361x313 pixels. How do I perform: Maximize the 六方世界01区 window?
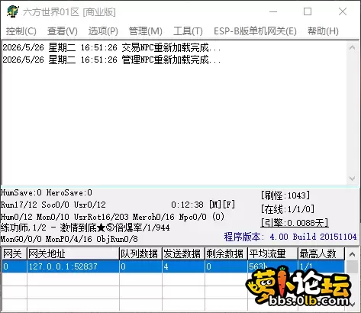[x=308, y=11]
